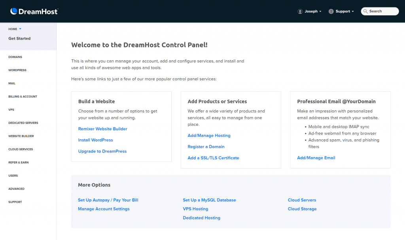Open the VPS Hosting link

(195, 209)
